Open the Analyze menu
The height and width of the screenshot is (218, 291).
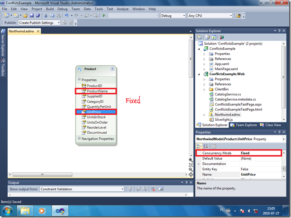(x=122, y=9)
